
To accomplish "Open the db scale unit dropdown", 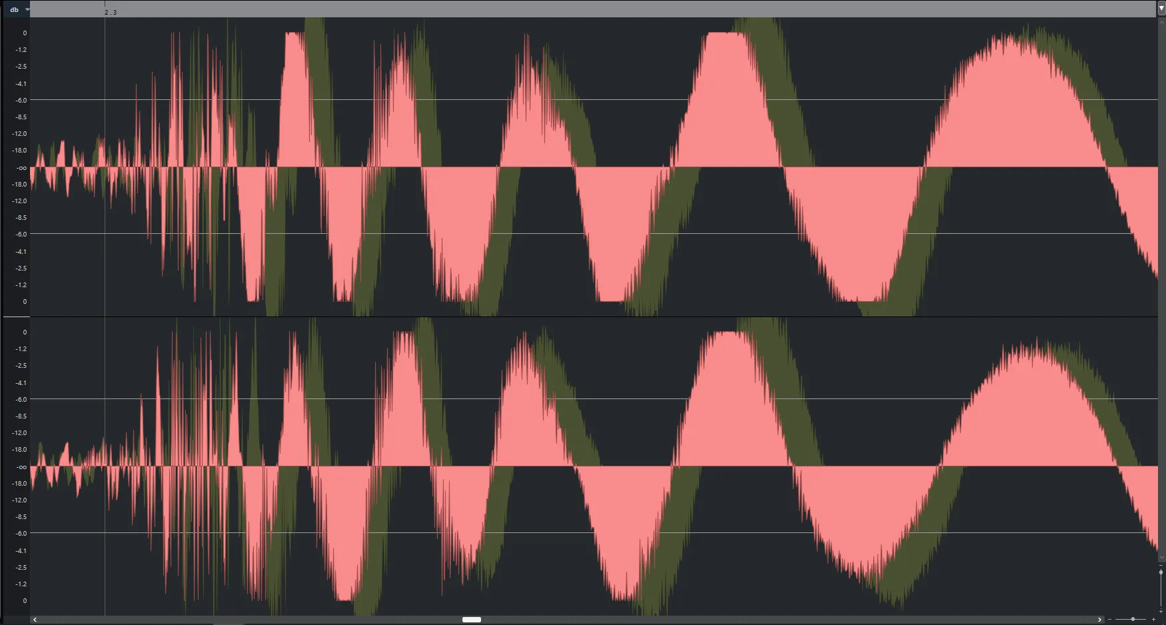I will [x=17, y=9].
